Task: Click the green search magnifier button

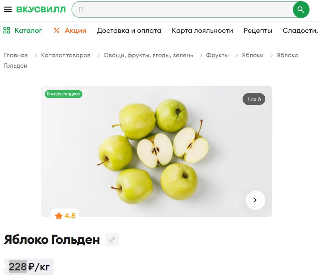Action: [301, 10]
